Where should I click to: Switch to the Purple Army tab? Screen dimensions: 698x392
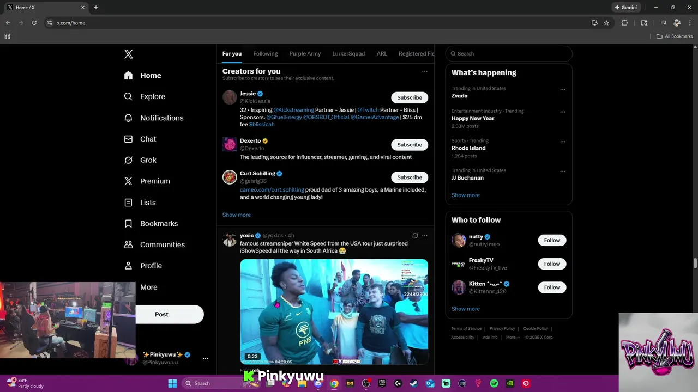point(305,53)
